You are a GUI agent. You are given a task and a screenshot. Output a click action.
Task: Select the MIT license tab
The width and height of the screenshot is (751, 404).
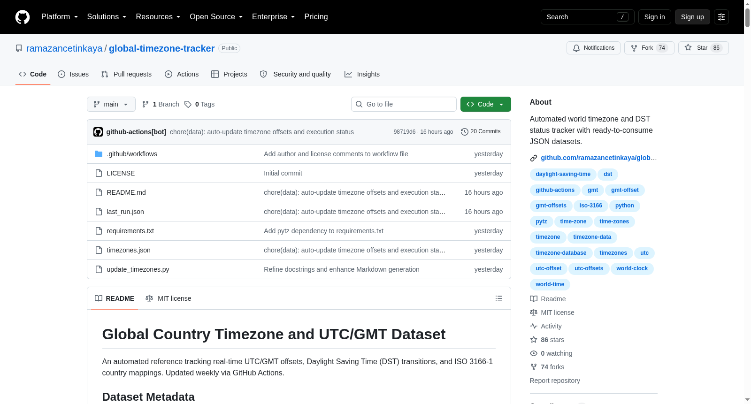click(169, 298)
